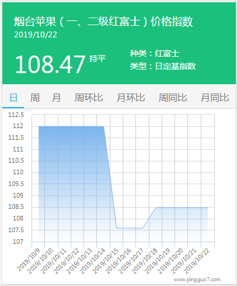Viewport: 237px width, 286px height.
Task: Click the x-axis label 2019/10/9
Action: (x=28, y=260)
